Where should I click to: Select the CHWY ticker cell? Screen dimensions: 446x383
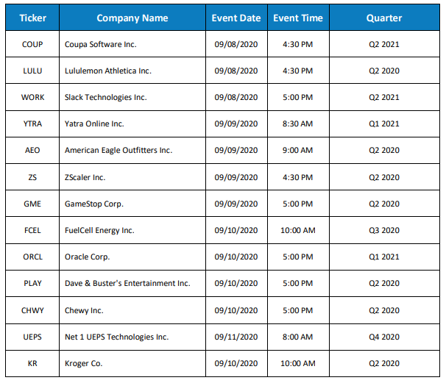[32, 310]
